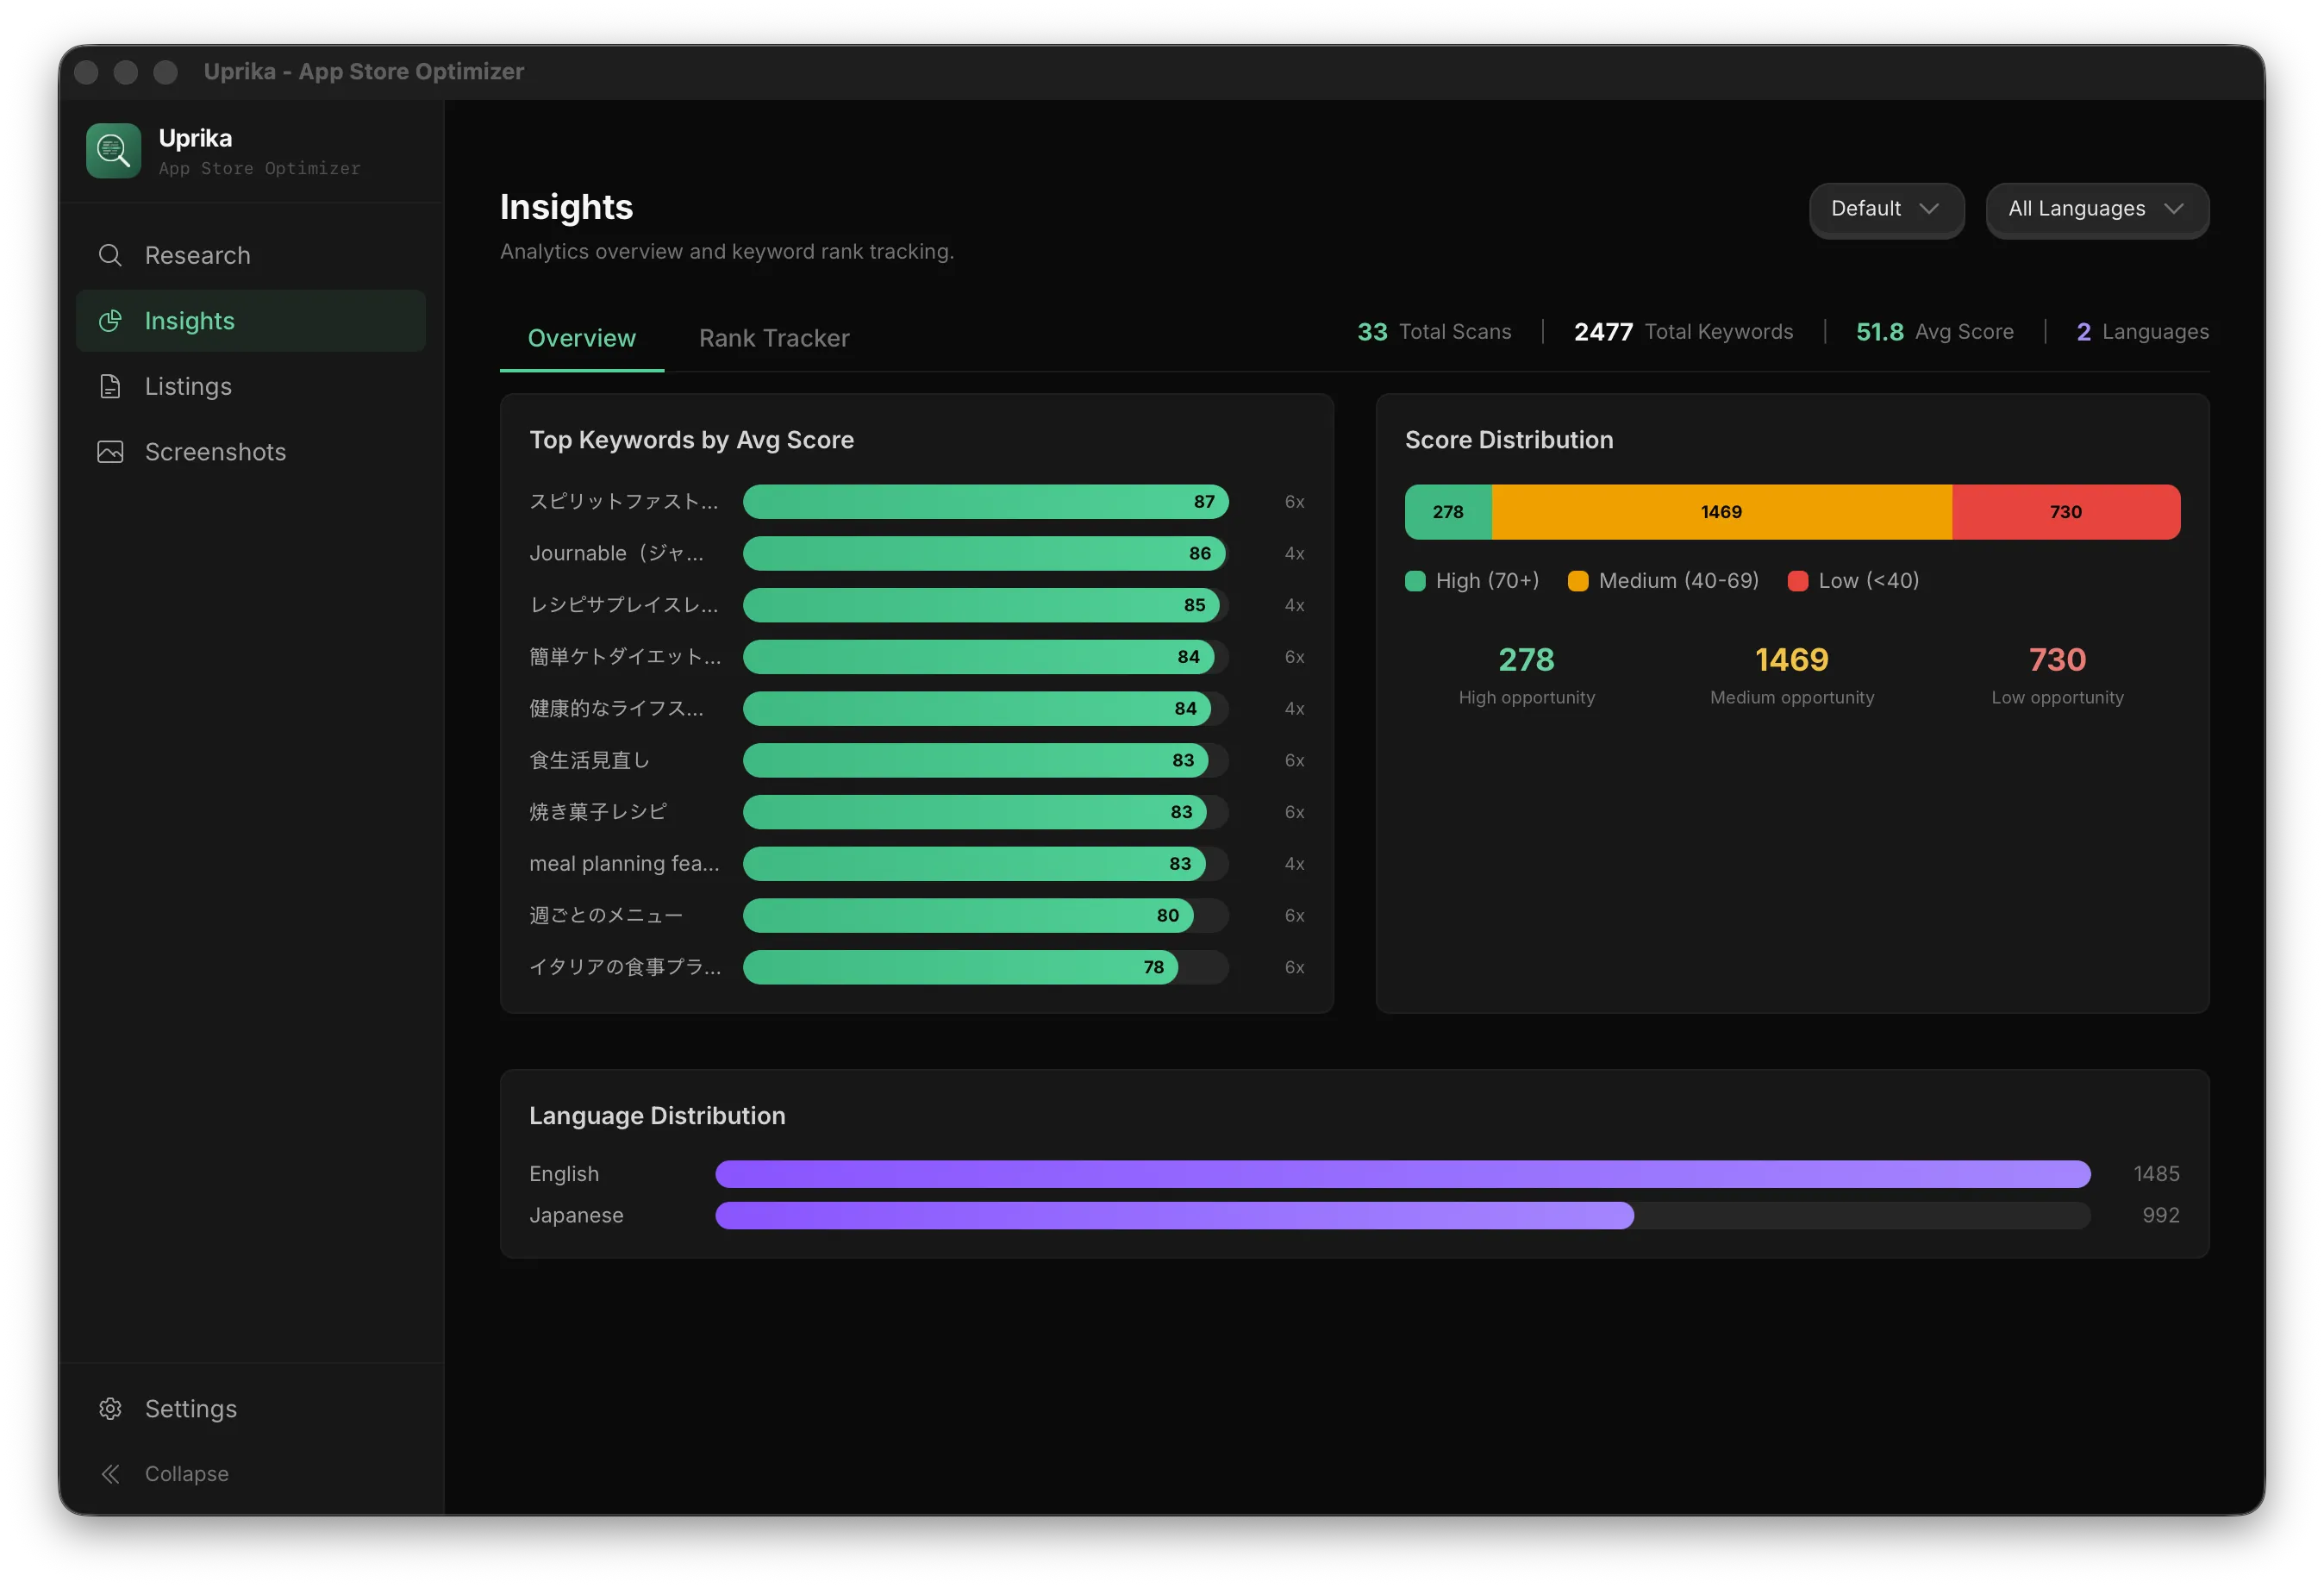
Task: Select the Overview tab
Action: [581, 338]
